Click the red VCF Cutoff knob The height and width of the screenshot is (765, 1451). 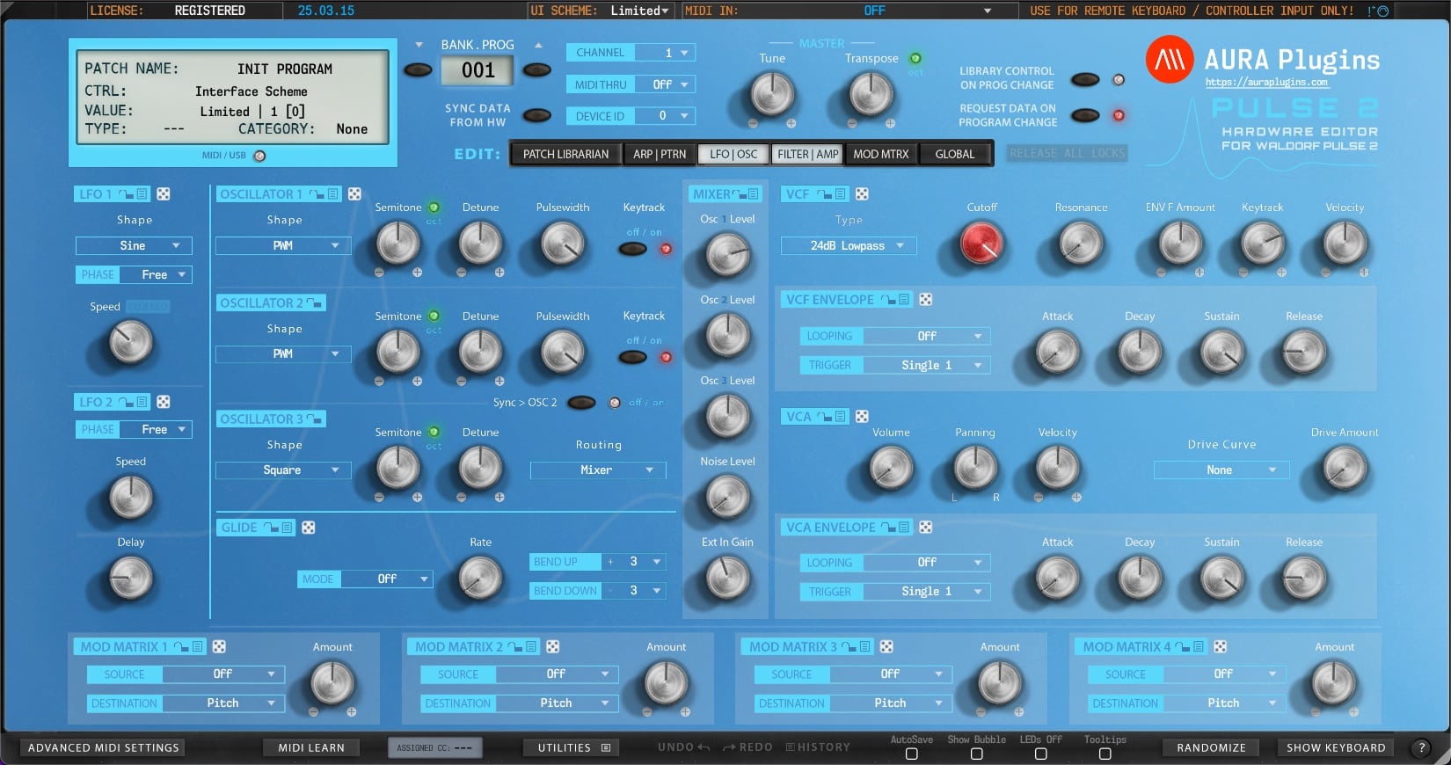981,244
